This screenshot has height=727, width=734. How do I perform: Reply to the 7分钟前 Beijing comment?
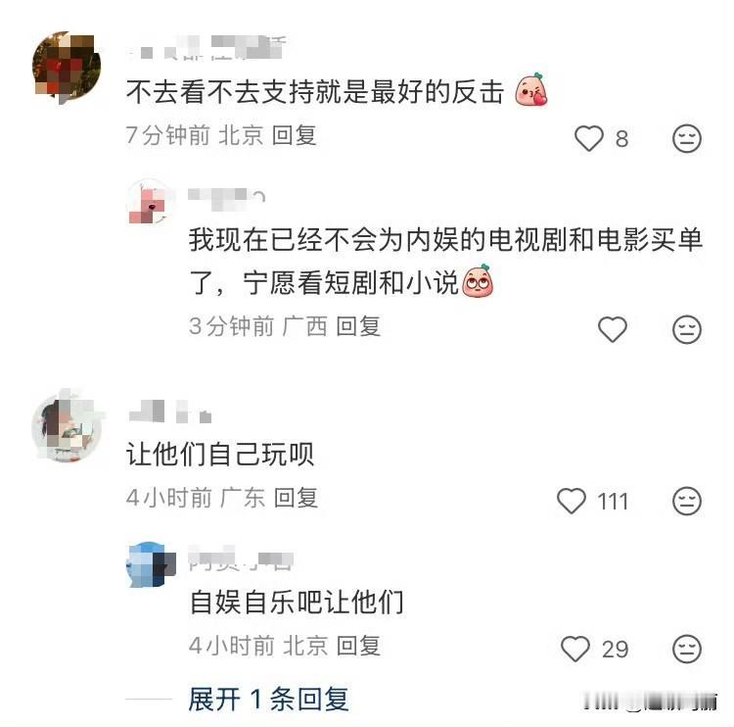click(x=294, y=135)
